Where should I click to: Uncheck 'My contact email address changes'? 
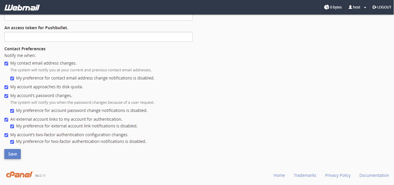coord(6,63)
